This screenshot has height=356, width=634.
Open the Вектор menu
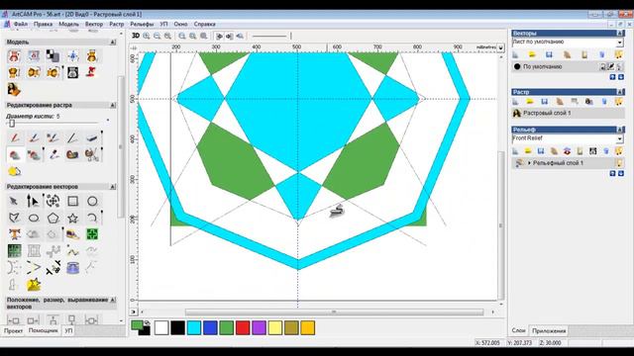94,24
